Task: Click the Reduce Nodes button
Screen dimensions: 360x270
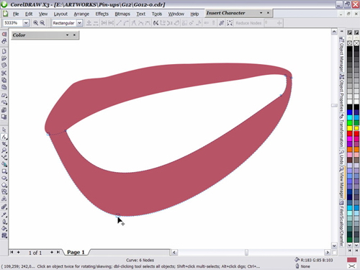Action: (x=248, y=23)
